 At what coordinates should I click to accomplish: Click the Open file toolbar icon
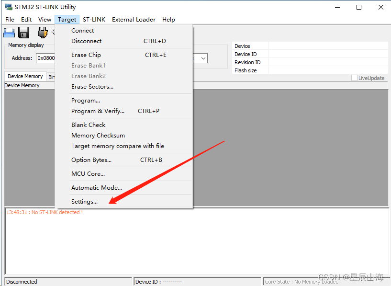pyautogui.click(x=9, y=33)
